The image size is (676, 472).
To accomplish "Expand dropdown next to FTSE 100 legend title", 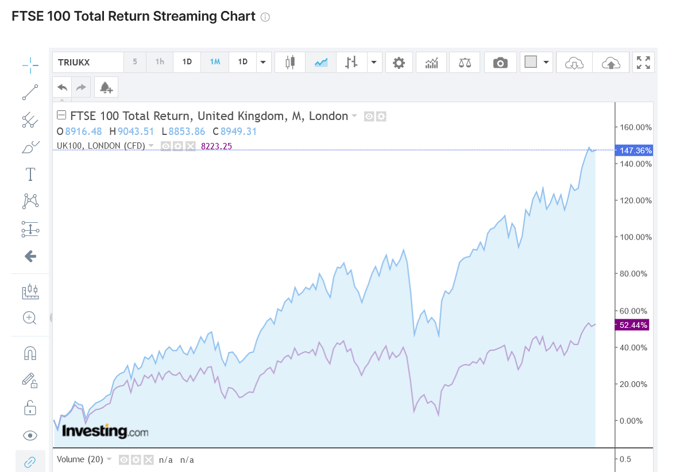I will click(x=354, y=115).
